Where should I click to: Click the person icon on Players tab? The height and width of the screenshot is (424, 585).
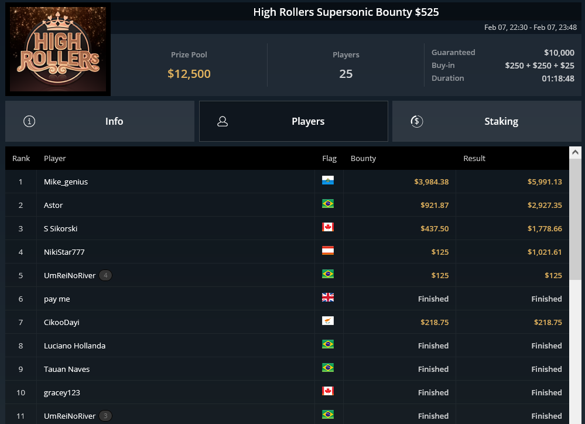(x=223, y=121)
